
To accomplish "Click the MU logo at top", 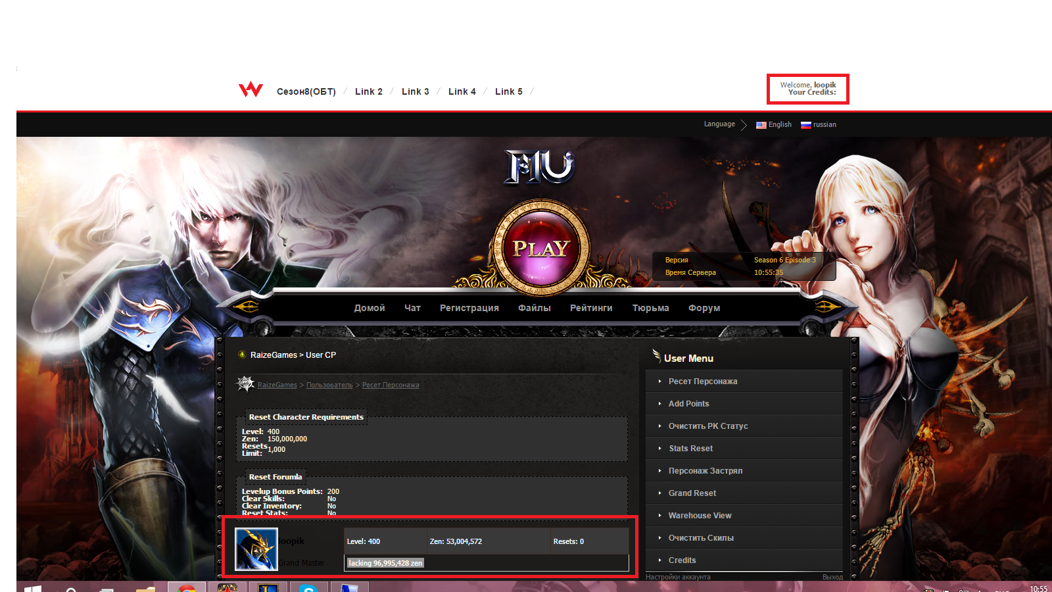I will [539, 167].
